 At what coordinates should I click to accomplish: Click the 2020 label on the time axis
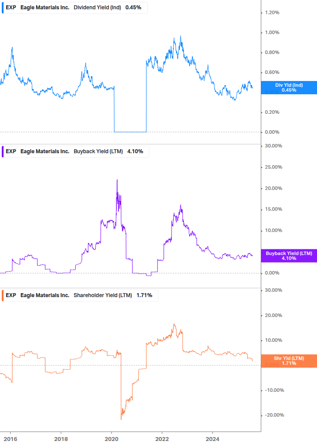point(111,439)
